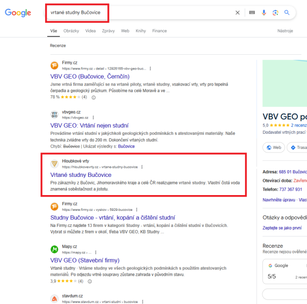The width and height of the screenshot is (307, 304).
Task: Open Studny Bučovice - vrtání, kopání link
Action: coord(112,218)
